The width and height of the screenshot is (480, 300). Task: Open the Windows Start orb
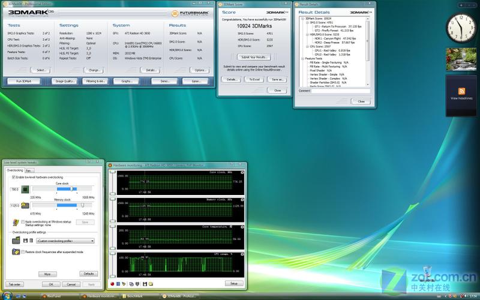(x=7, y=296)
